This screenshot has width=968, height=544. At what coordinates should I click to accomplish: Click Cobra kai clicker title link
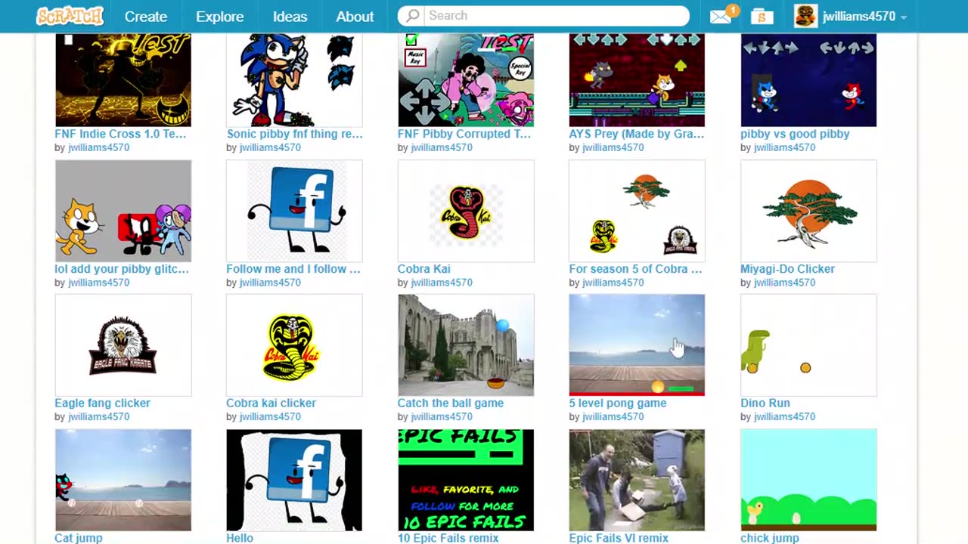tap(271, 403)
